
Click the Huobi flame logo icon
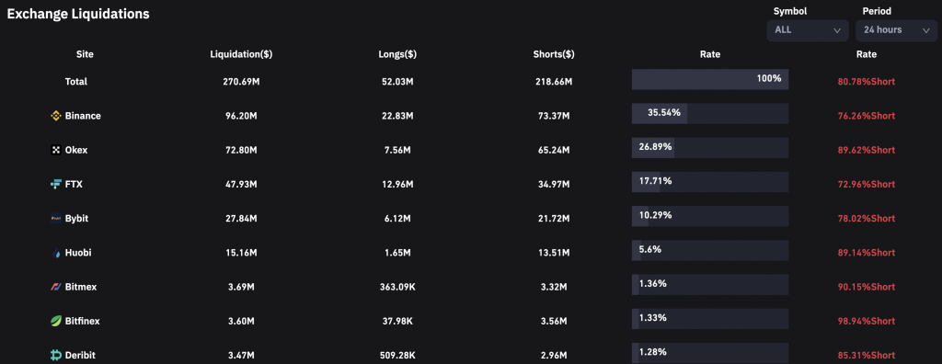[x=56, y=253]
